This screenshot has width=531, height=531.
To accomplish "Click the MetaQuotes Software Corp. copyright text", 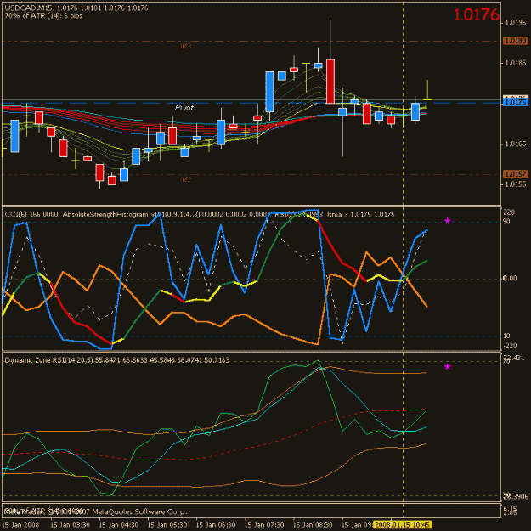I will point(138,511).
